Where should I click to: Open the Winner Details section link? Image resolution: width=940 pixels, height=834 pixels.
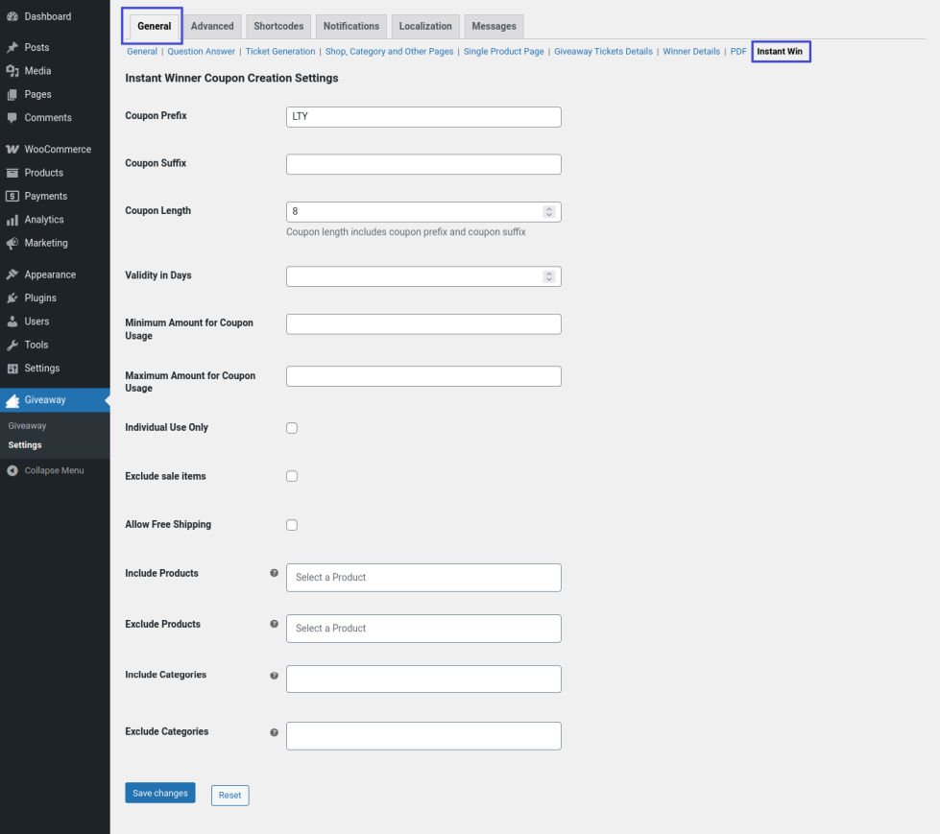691,52
